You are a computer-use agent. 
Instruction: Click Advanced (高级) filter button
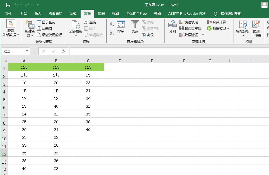pyautogui.click(x=148, y=35)
